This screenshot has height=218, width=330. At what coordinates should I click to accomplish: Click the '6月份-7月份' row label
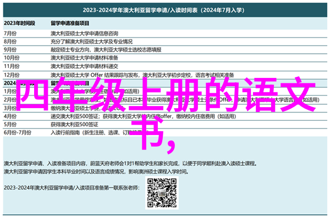pos(18,133)
